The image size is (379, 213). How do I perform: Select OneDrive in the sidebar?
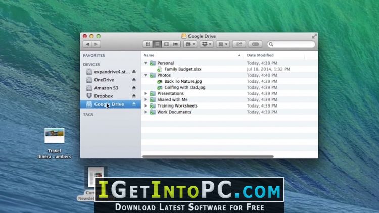coord(111,80)
